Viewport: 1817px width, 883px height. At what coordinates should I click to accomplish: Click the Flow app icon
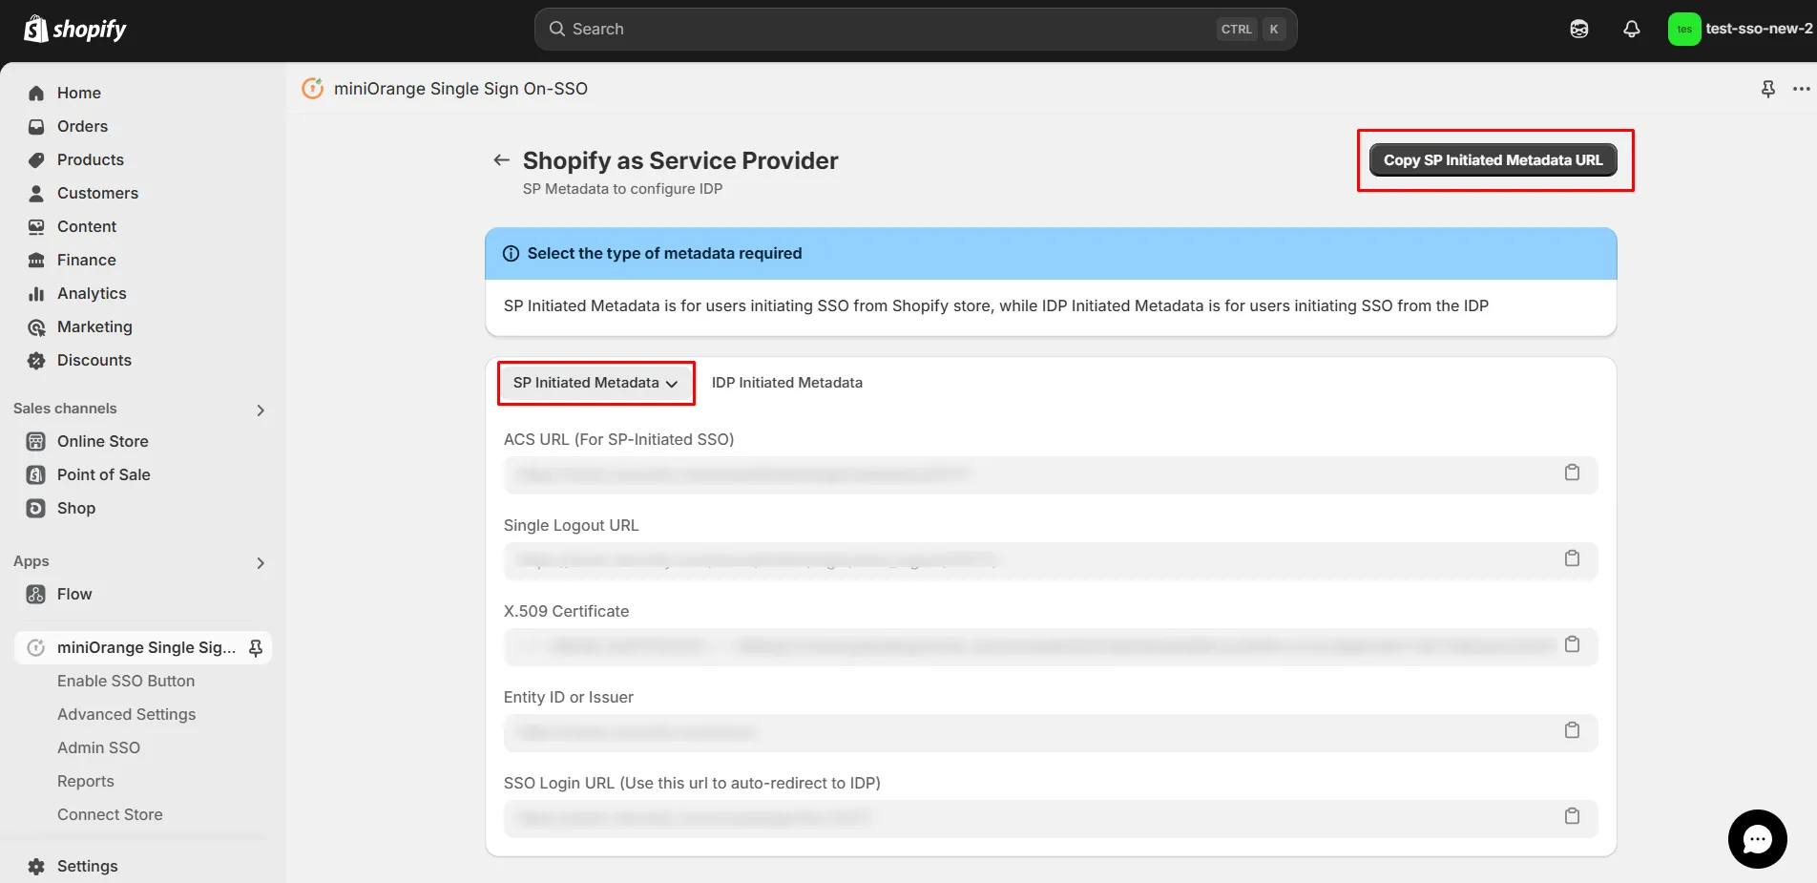pos(36,594)
